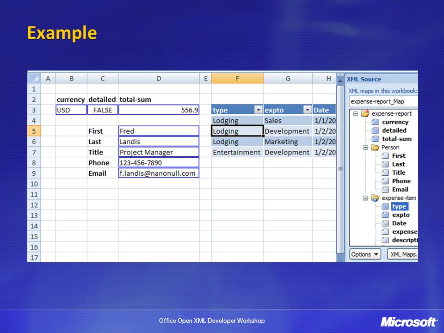
Task: Open the type column filter dropdown
Action: point(258,110)
